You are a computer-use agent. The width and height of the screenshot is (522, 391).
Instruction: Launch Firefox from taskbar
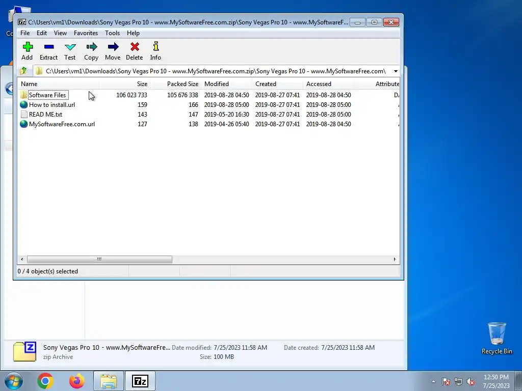point(77,381)
